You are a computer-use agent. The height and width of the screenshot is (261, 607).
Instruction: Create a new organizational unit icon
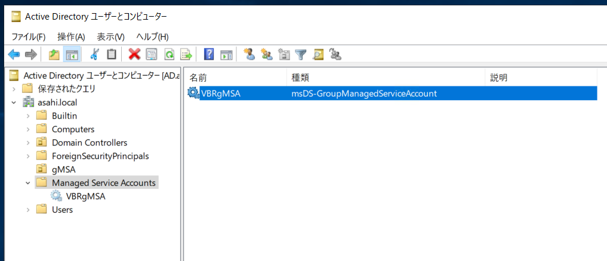click(285, 54)
